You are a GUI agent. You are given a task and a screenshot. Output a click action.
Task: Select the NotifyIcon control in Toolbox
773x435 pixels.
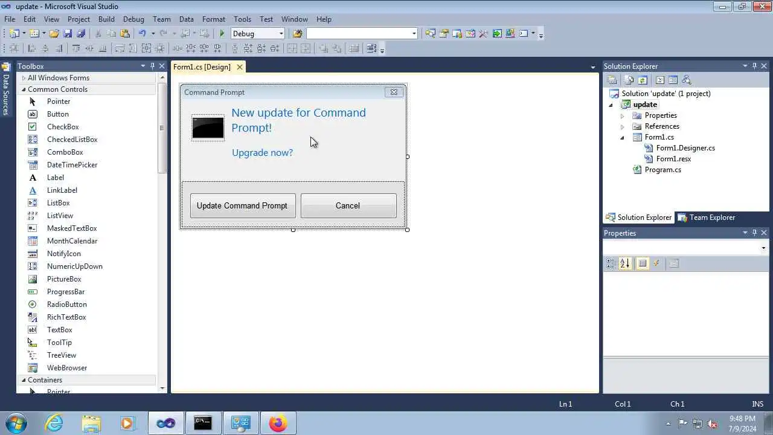tap(64, 254)
